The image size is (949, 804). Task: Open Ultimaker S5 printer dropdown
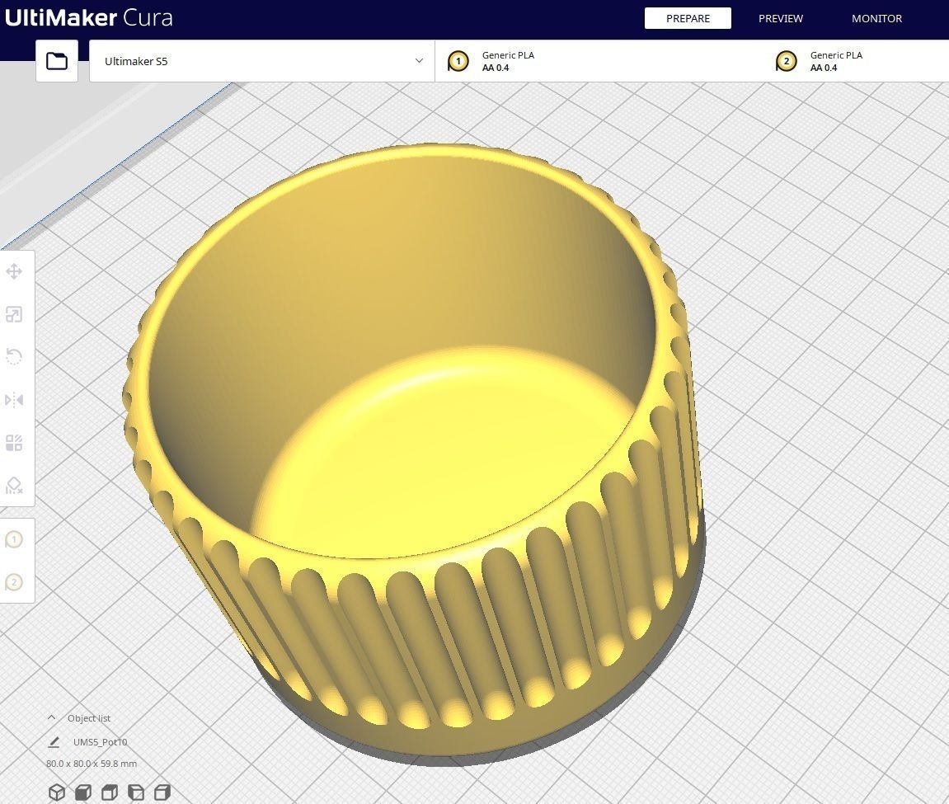pyautogui.click(x=262, y=61)
